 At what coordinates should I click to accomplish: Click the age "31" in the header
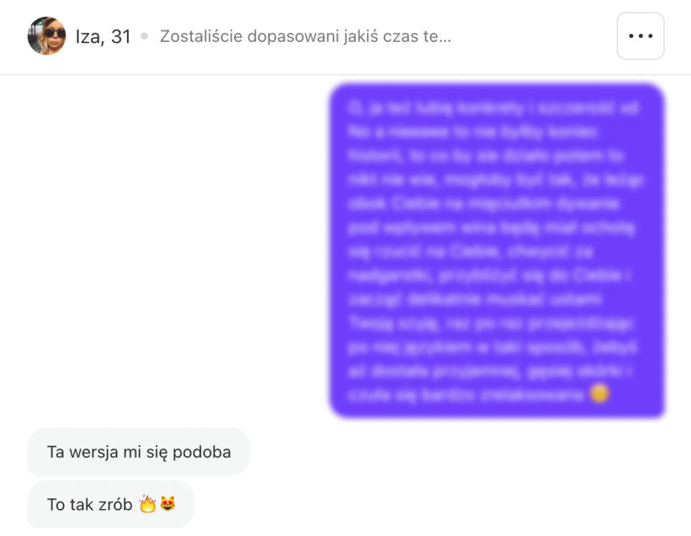[121, 36]
